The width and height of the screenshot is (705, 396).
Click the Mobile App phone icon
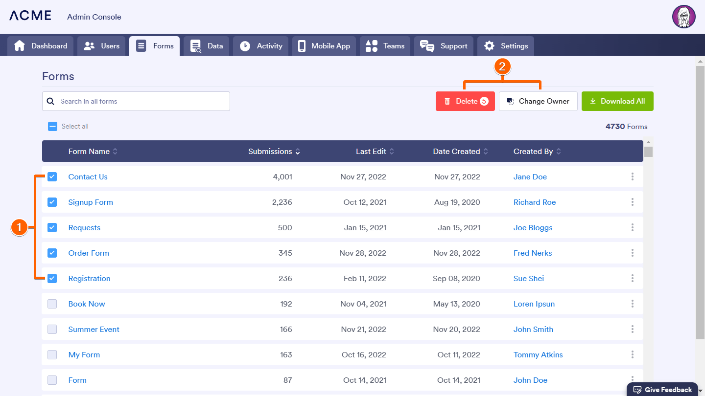(x=302, y=46)
